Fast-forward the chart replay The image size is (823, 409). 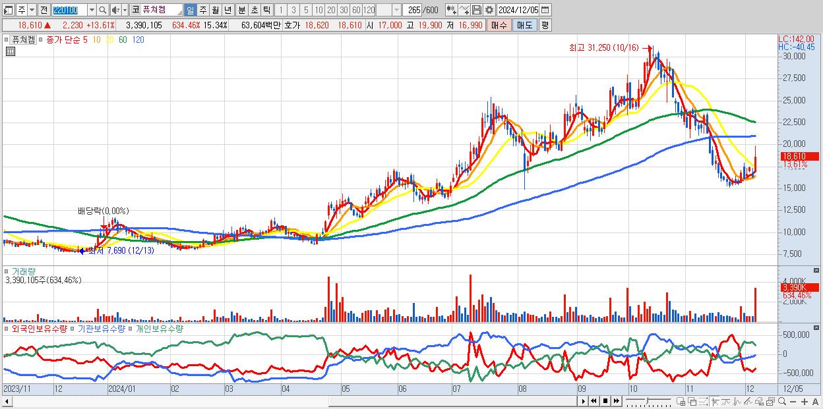tap(616, 401)
